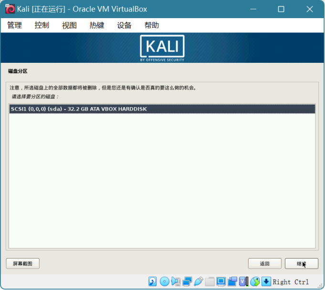Open the network adapter status icon
Image resolution: width=325 pixels, height=290 pixels.
(x=187, y=281)
